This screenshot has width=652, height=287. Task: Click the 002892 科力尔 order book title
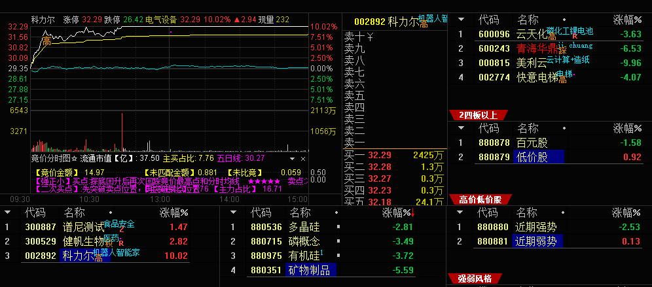[x=386, y=22]
